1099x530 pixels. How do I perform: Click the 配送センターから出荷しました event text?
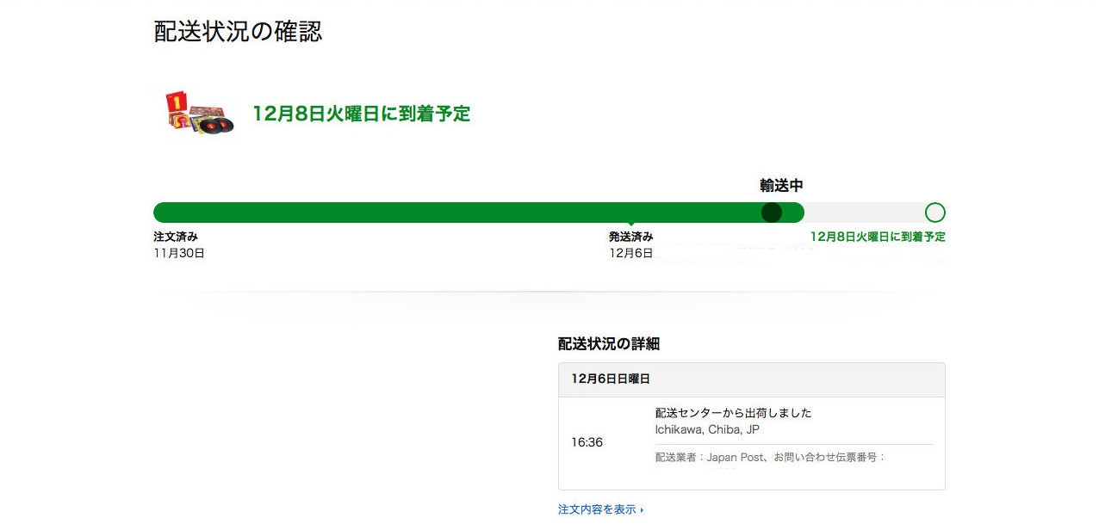733,413
